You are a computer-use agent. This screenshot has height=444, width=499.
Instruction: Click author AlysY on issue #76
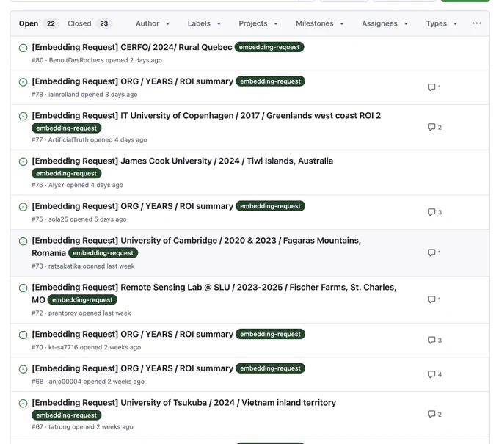[x=57, y=185]
